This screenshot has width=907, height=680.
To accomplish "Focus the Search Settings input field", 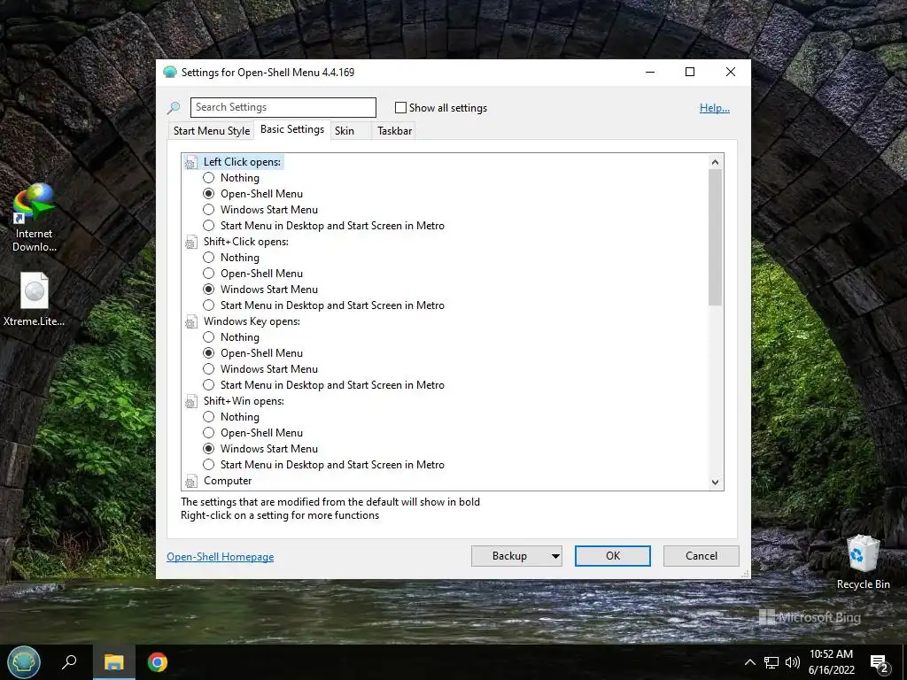I will click(283, 107).
